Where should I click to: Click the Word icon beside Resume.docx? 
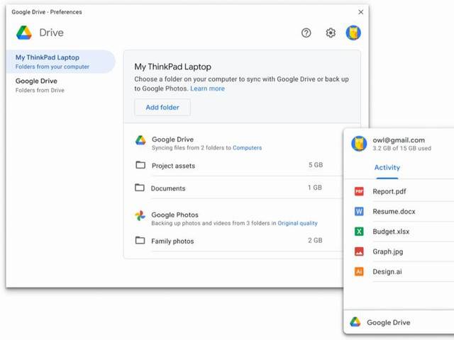pyautogui.click(x=359, y=211)
